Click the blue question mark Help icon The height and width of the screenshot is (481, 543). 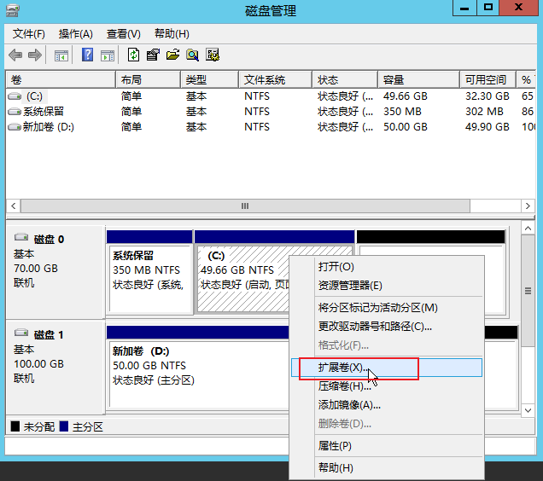87,55
